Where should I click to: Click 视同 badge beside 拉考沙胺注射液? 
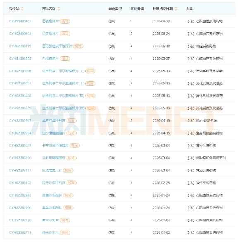(72, 183)
